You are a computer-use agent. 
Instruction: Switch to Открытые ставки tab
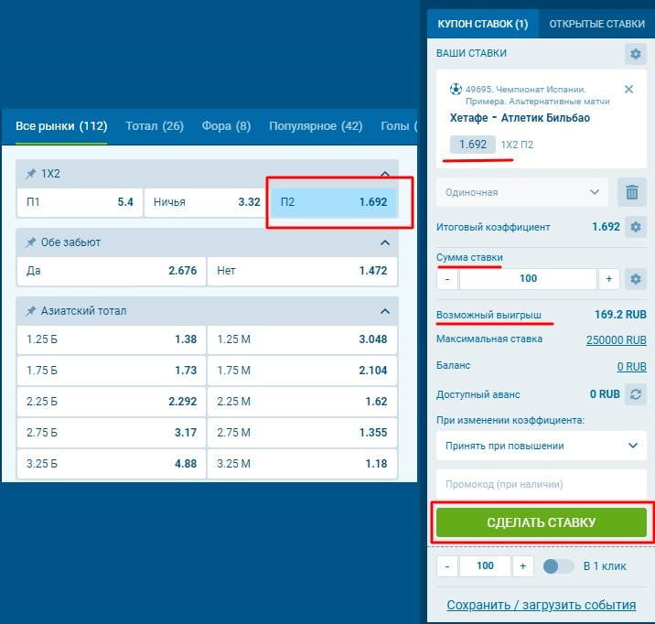coord(596,24)
